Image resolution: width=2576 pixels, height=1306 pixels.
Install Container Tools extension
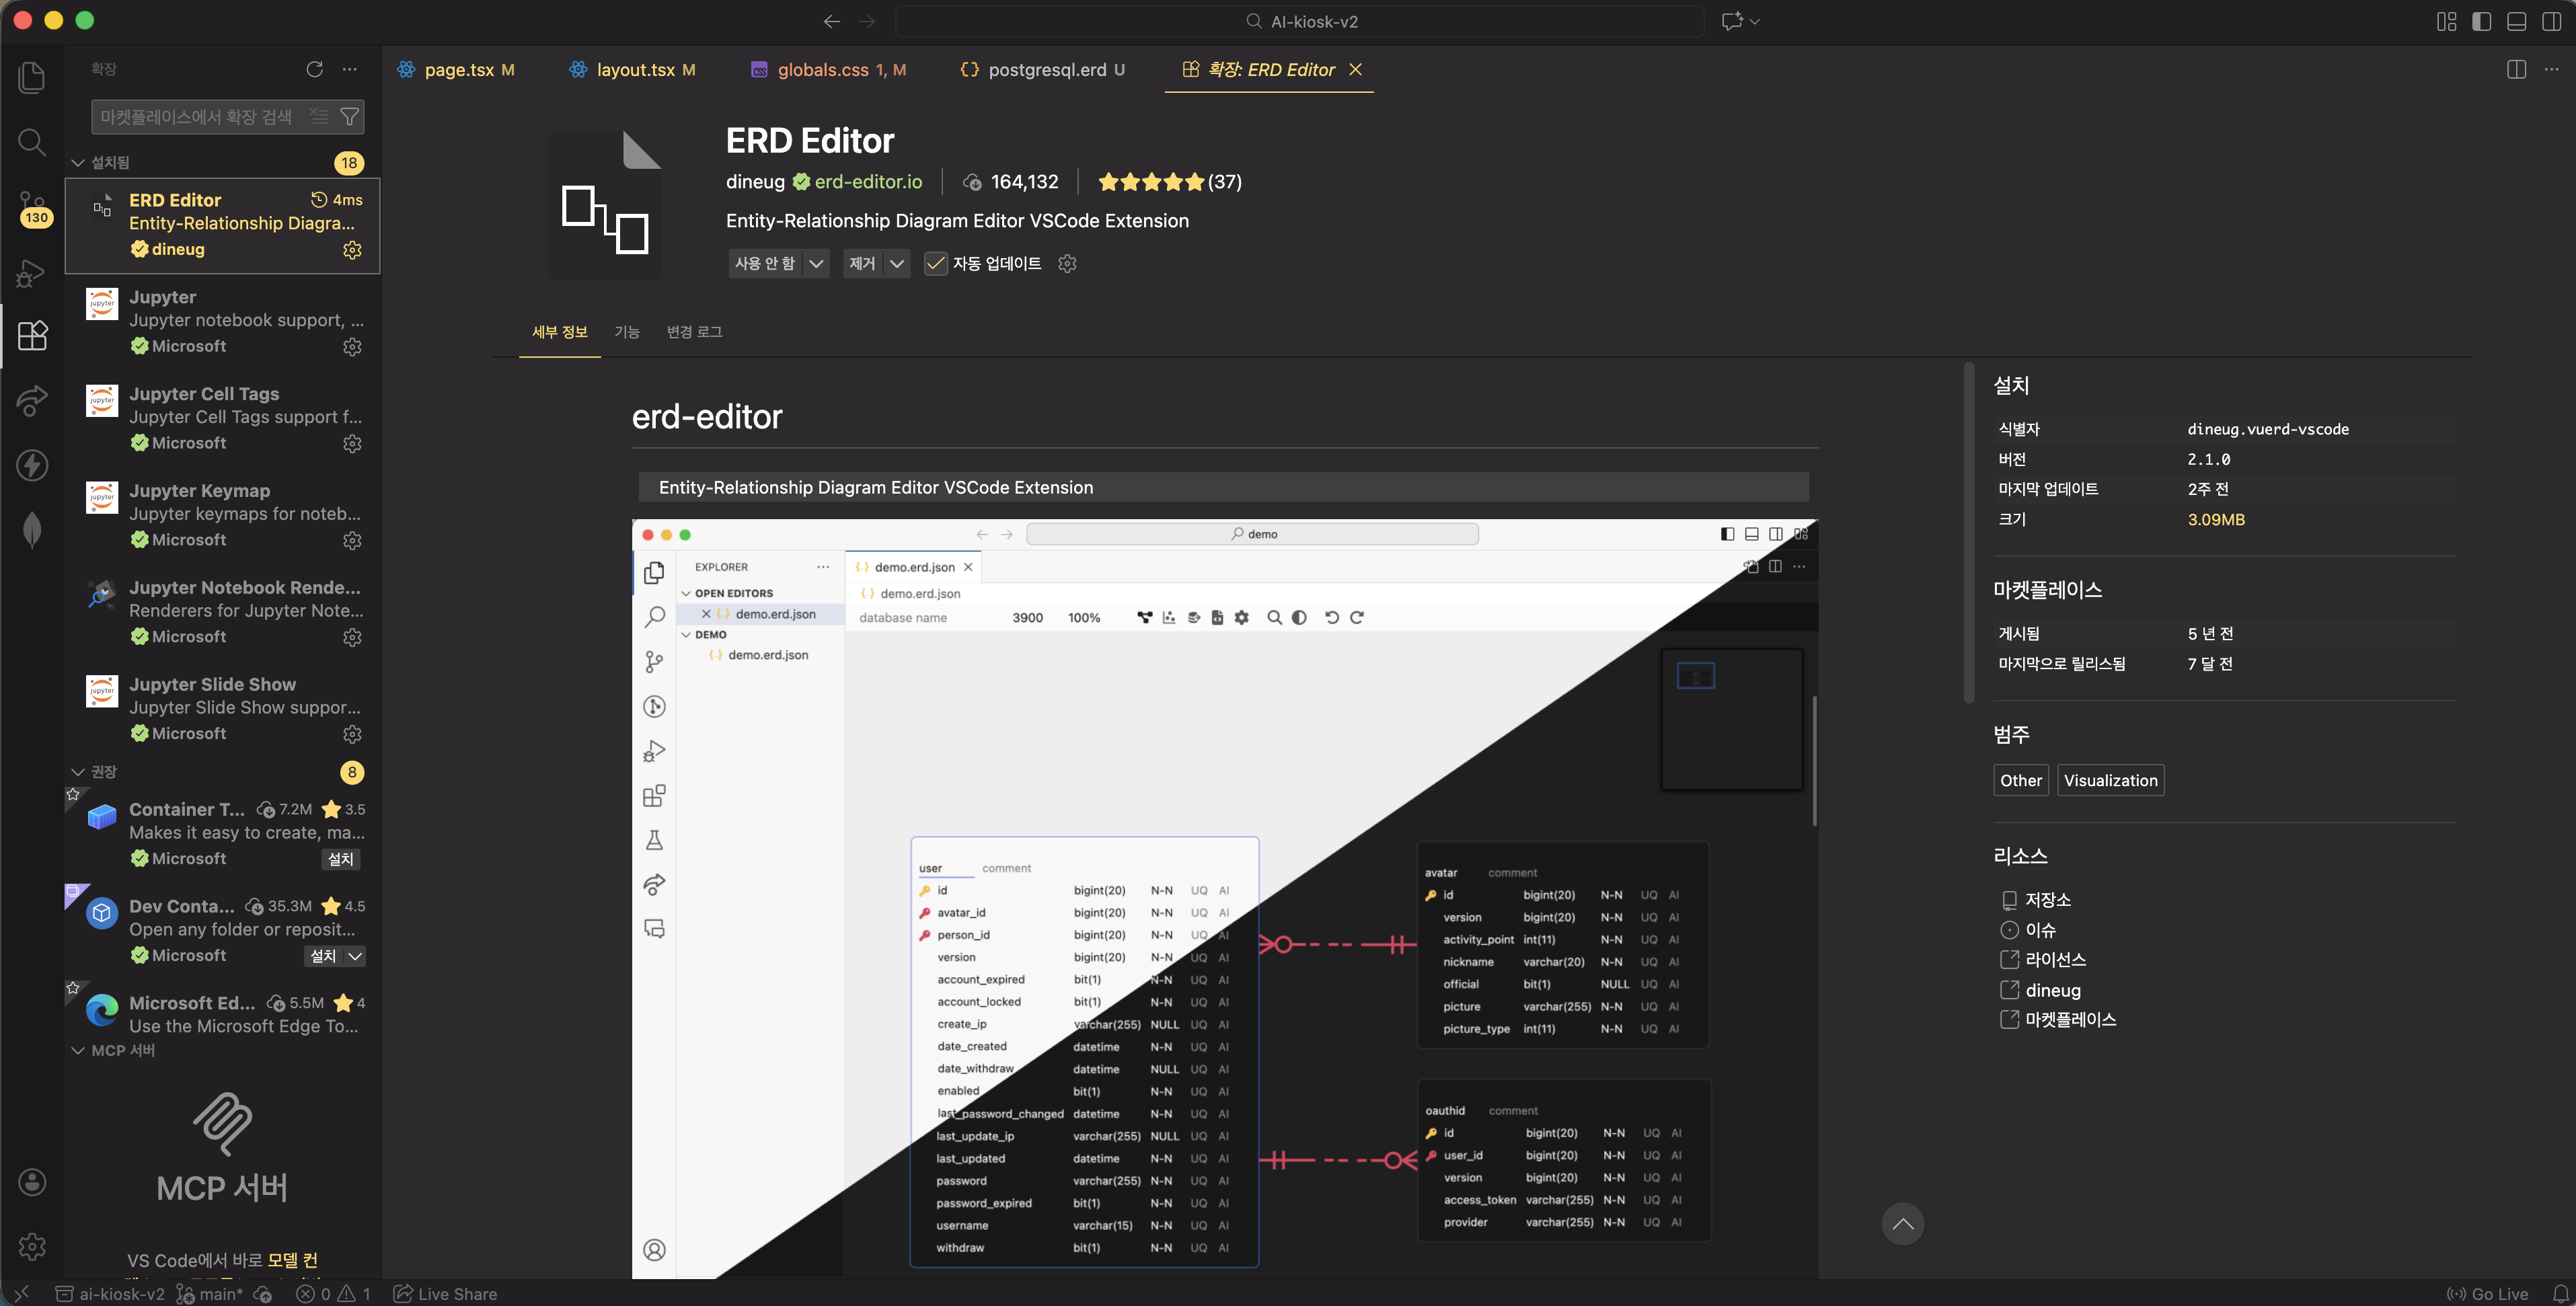coord(341,859)
